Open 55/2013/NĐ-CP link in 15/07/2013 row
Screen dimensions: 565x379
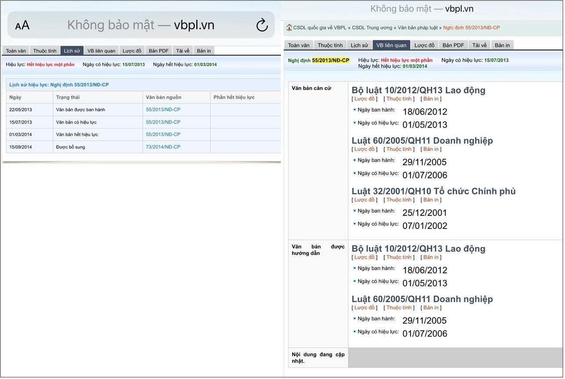coord(163,122)
